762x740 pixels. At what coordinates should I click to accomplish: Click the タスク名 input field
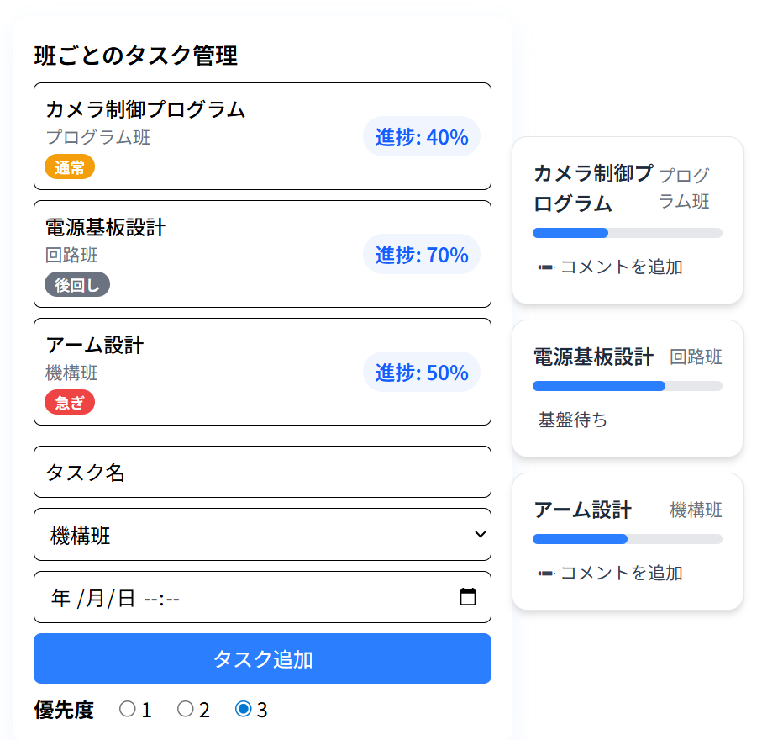(x=262, y=473)
